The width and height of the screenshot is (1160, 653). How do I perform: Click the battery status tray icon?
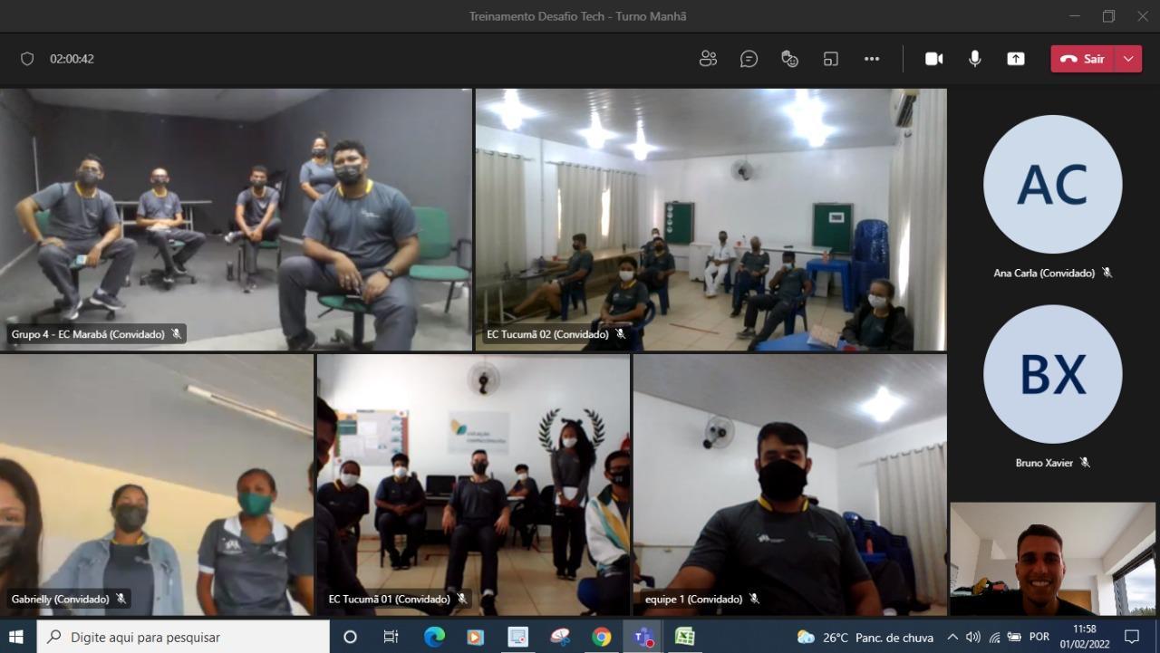tap(1015, 637)
